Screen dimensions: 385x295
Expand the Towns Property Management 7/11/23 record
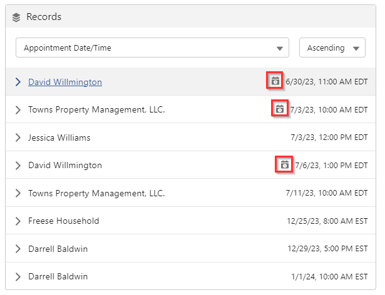tap(18, 193)
